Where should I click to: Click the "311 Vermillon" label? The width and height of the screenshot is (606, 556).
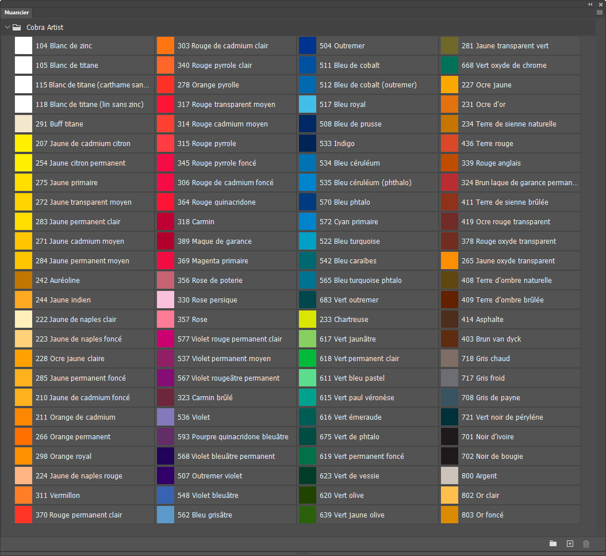57,495
